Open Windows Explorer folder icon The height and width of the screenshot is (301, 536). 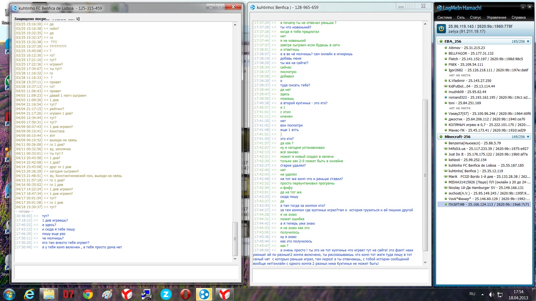pos(49,294)
